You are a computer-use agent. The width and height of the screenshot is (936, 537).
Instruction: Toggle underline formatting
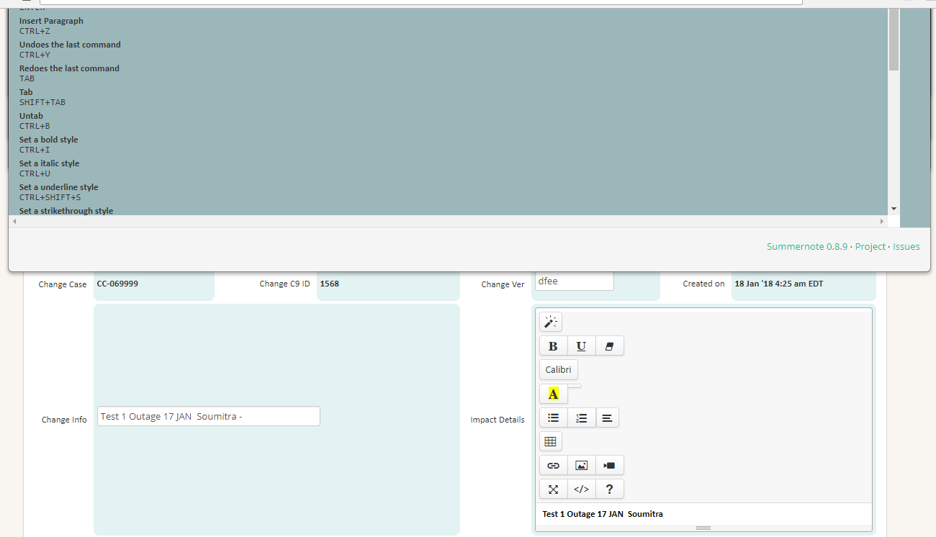coord(581,346)
